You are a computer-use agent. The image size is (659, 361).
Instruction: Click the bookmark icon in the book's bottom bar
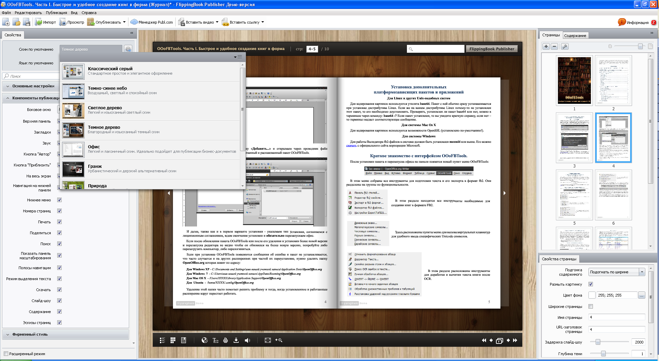(184, 340)
